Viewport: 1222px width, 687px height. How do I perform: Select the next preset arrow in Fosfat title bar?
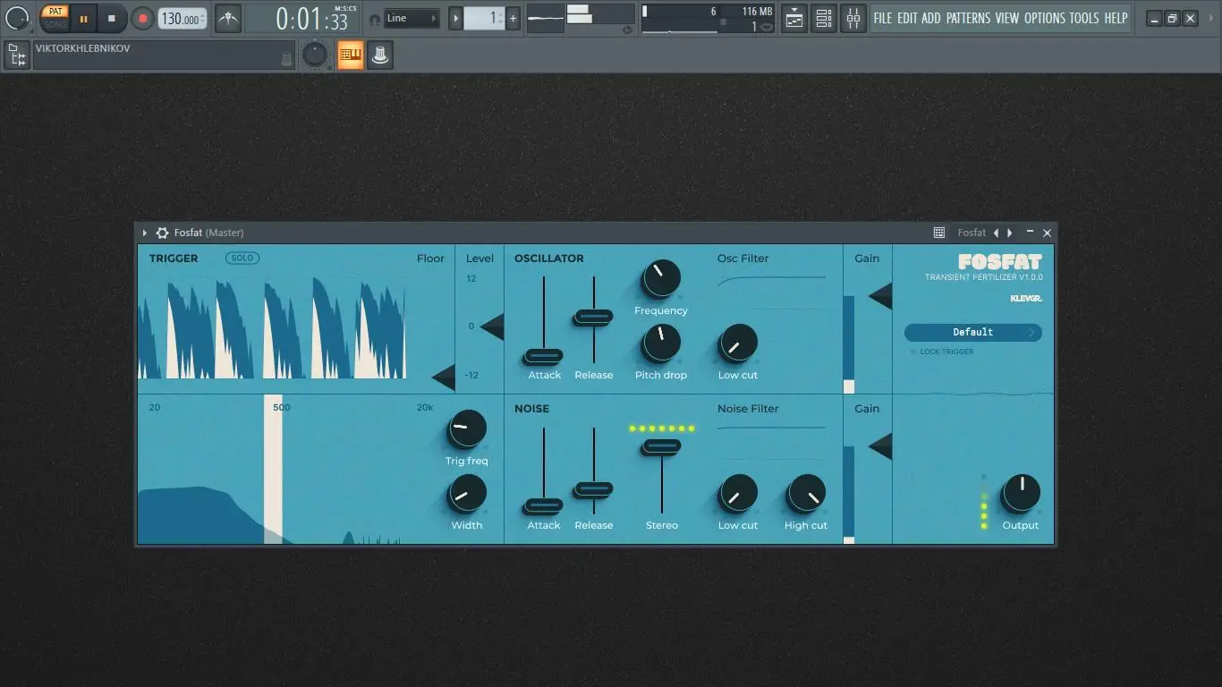click(x=1010, y=233)
